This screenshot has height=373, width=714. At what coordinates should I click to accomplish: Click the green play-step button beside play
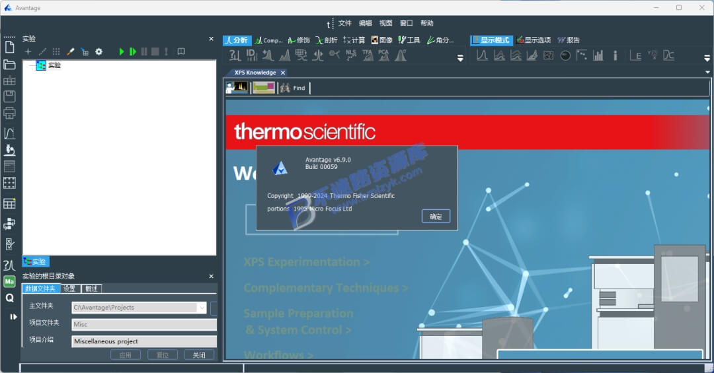(x=132, y=52)
